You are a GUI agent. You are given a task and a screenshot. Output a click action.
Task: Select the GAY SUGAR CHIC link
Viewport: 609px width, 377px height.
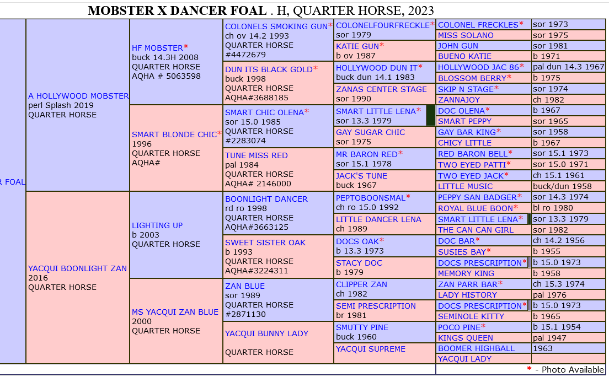371,132
